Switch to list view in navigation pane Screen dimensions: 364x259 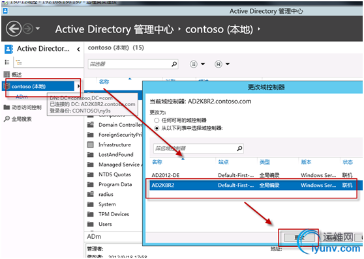tap(7, 62)
